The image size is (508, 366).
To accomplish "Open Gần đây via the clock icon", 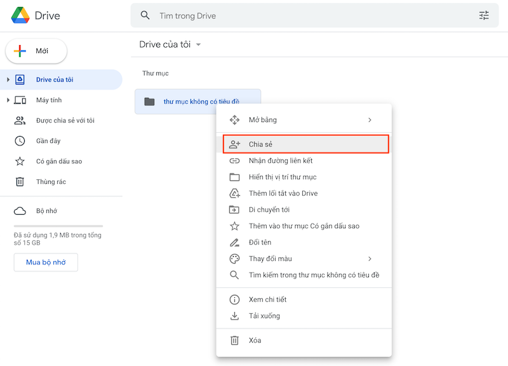I will point(21,141).
